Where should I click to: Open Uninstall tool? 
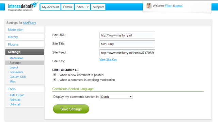pyautogui.click(x=15, y=104)
